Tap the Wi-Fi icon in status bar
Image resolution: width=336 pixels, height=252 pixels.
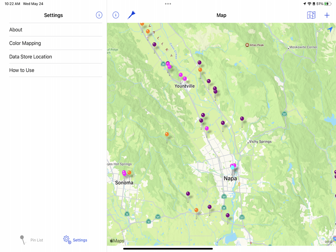click(x=309, y=4)
